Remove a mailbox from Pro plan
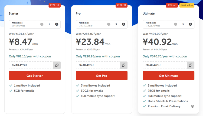 tap(109, 24)
